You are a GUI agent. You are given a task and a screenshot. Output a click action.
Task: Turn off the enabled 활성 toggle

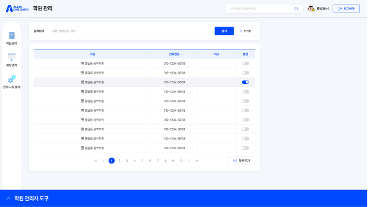point(245,82)
